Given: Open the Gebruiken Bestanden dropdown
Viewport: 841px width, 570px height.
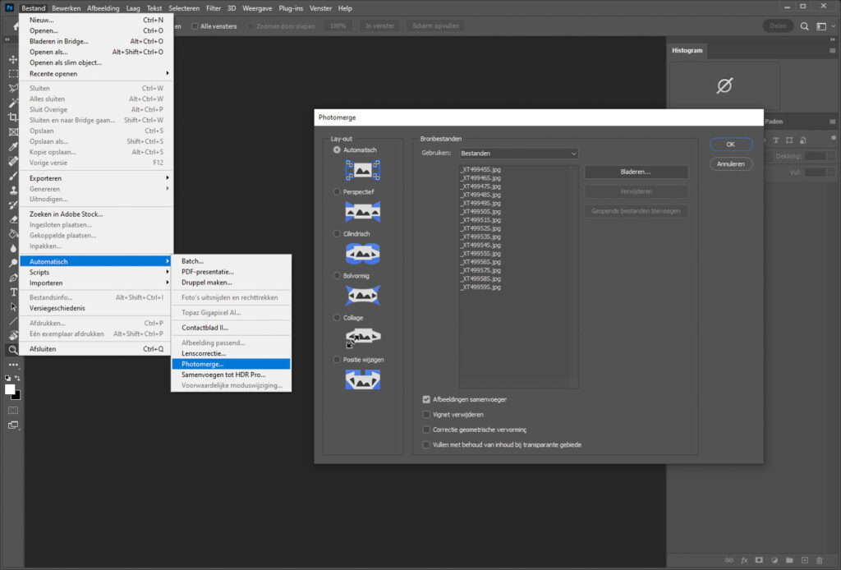Looking at the screenshot, I should point(519,154).
